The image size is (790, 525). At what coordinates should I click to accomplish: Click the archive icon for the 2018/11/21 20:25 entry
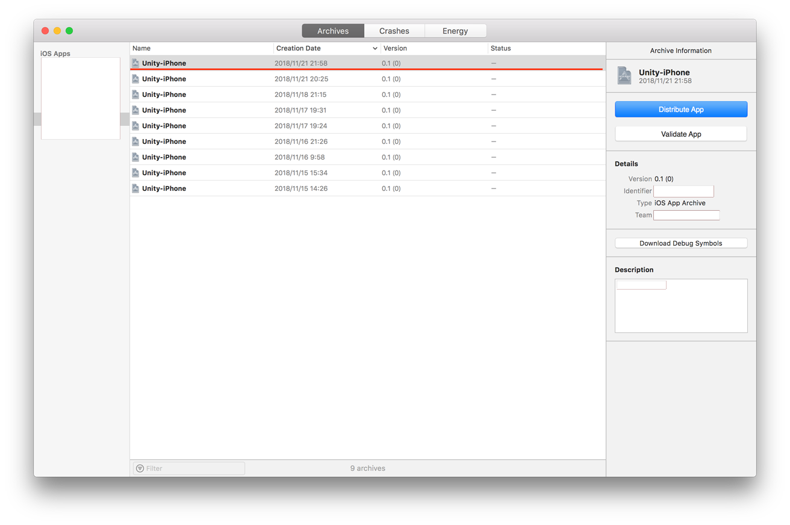click(x=135, y=78)
